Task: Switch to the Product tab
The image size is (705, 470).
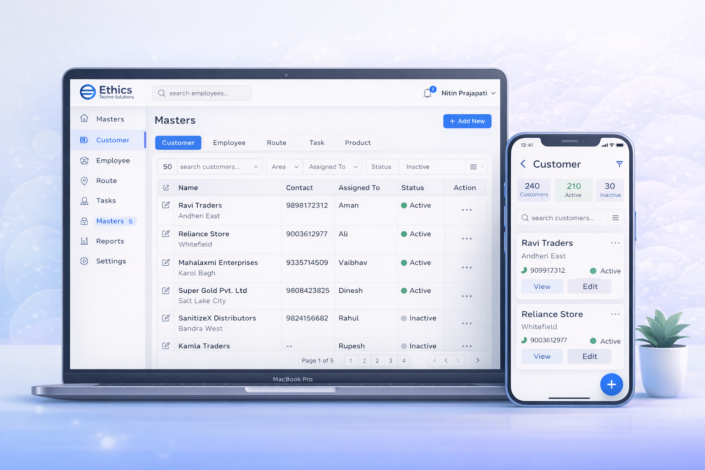Action: coord(358,143)
